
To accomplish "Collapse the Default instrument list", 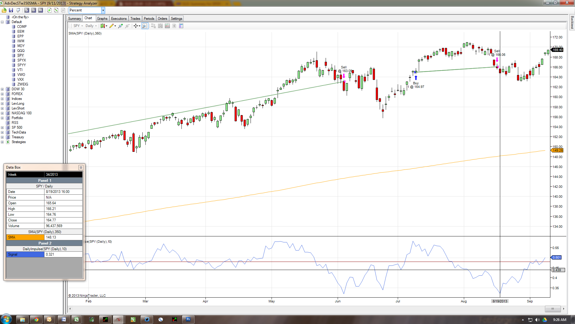I will pyautogui.click(x=2, y=22).
